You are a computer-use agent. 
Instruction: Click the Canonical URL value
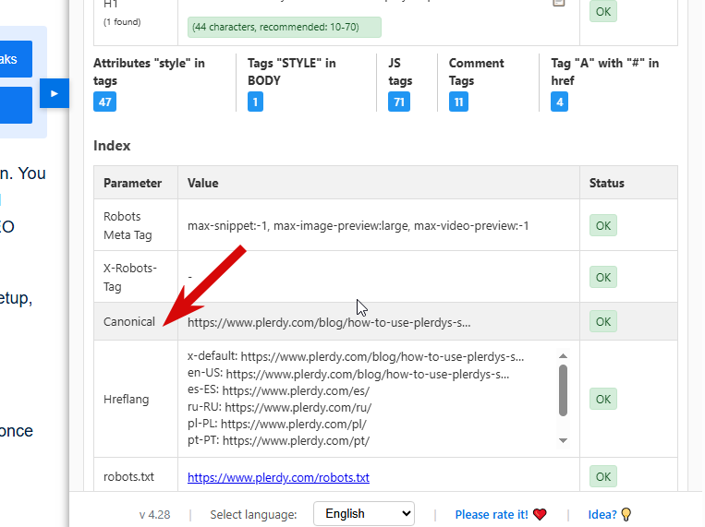(329, 323)
